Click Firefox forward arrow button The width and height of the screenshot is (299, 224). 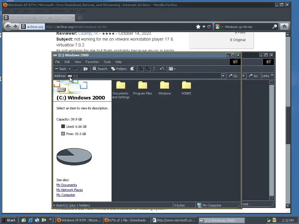tap(15, 27)
